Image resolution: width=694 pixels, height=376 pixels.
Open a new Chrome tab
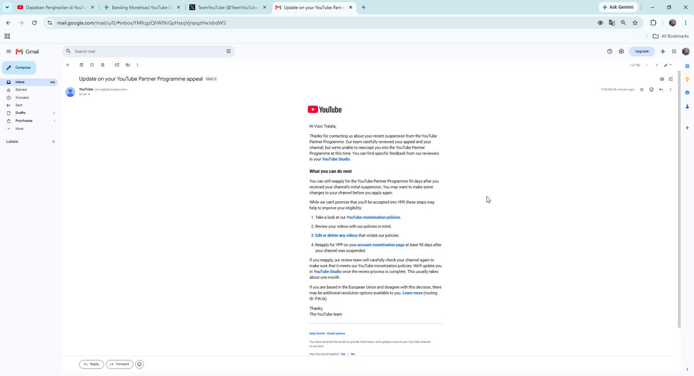coord(363,8)
